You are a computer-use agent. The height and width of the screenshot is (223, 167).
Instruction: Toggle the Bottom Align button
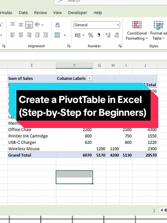(29, 25)
